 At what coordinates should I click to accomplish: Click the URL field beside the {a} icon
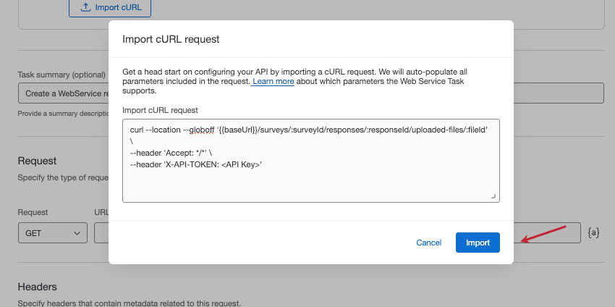(550, 232)
